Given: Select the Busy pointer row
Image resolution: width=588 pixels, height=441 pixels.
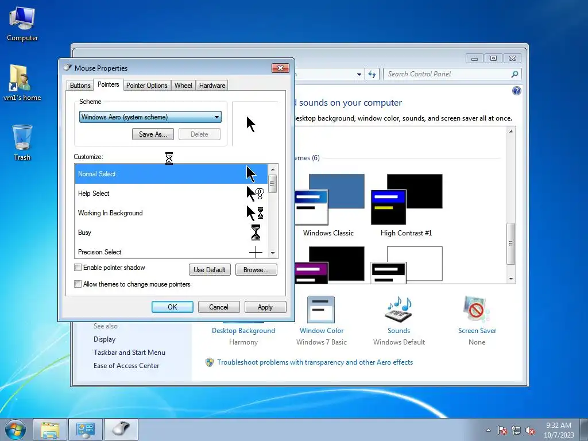Looking at the screenshot, I should coord(171,233).
